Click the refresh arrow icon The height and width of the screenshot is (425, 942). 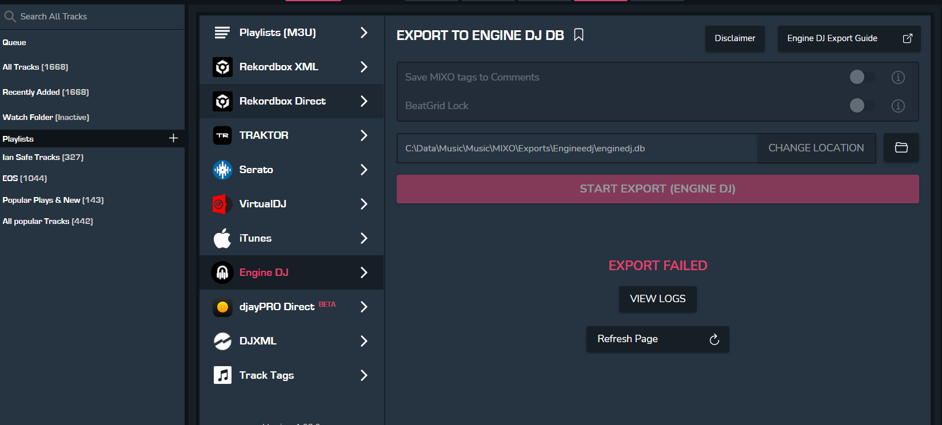click(x=714, y=339)
